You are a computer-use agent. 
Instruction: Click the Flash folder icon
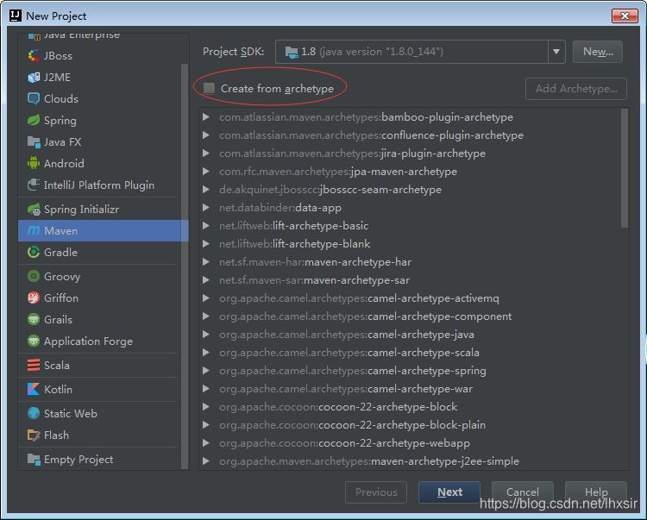click(x=34, y=435)
